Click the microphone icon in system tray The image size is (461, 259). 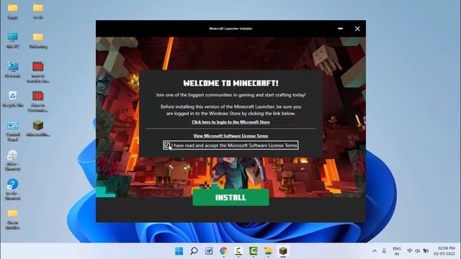pyautogui.click(x=384, y=251)
